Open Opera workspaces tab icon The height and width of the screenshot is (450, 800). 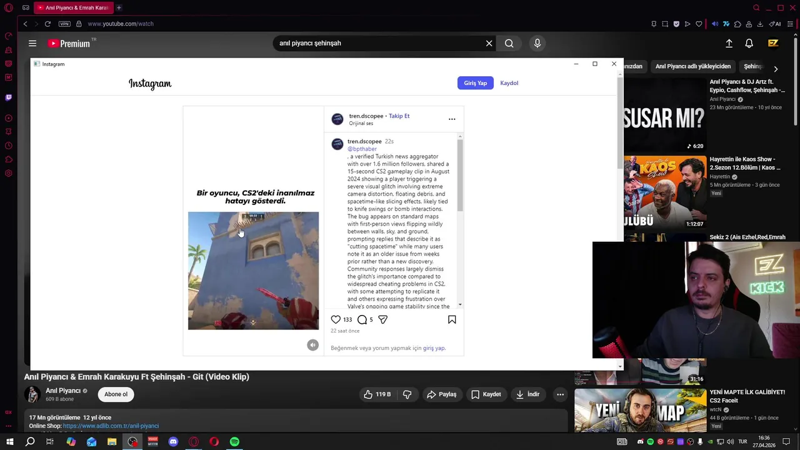pyautogui.click(x=26, y=7)
